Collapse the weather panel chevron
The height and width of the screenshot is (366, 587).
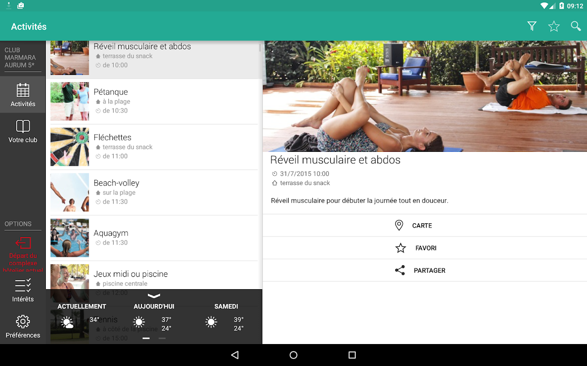(154, 296)
